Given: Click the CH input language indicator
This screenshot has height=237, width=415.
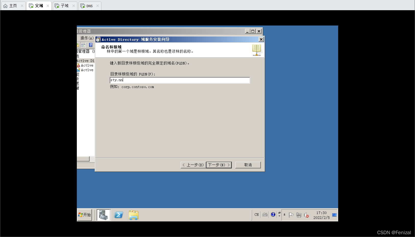Looking at the screenshot, I should pos(257,215).
